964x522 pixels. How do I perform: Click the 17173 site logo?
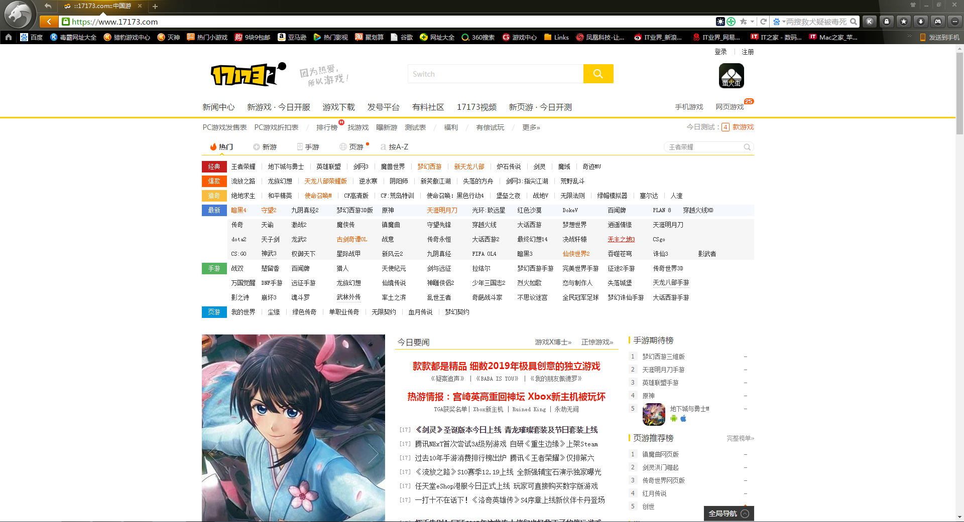tap(245, 74)
